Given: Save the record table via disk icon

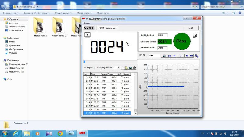Looking at the screenshot, I should pyautogui.click(x=131, y=68).
